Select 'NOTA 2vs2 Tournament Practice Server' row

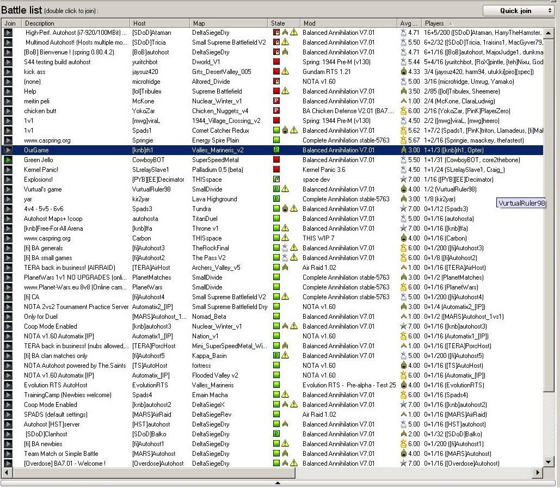273,307
